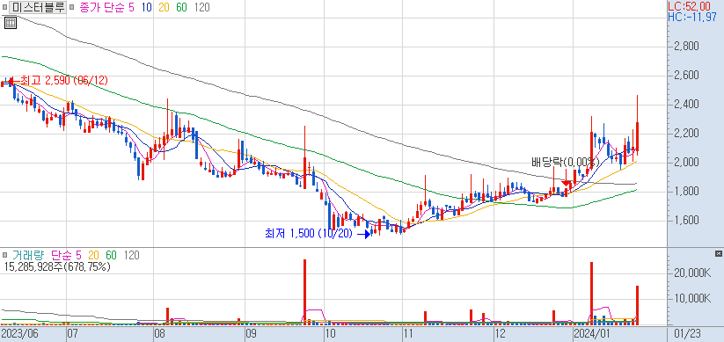Click the small square marker before 미스터블루

pyautogui.click(x=5, y=8)
